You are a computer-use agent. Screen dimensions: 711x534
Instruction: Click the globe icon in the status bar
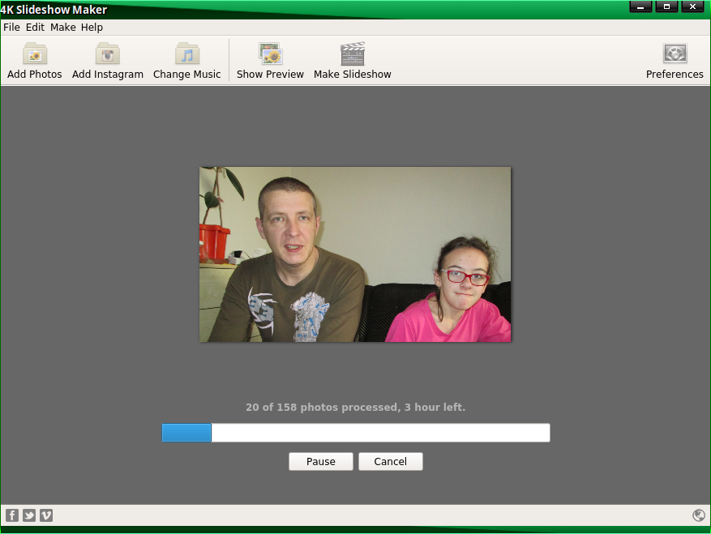pyautogui.click(x=699, y=515)
